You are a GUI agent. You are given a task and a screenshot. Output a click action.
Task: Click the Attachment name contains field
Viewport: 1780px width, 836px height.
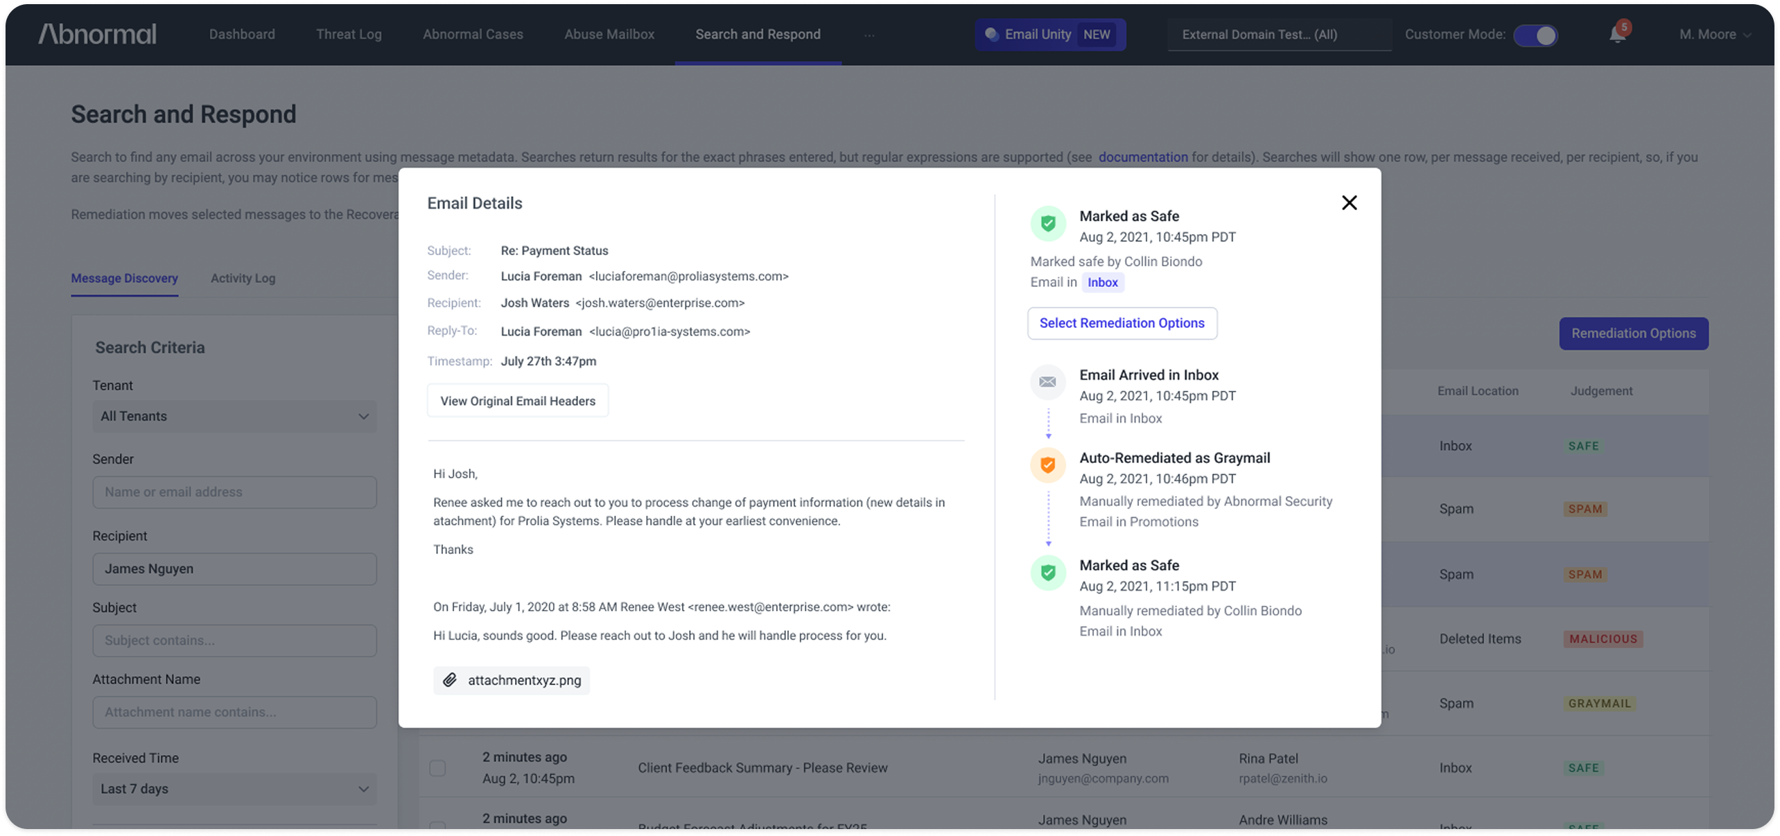pyautogui.click(x=234, y=713)
